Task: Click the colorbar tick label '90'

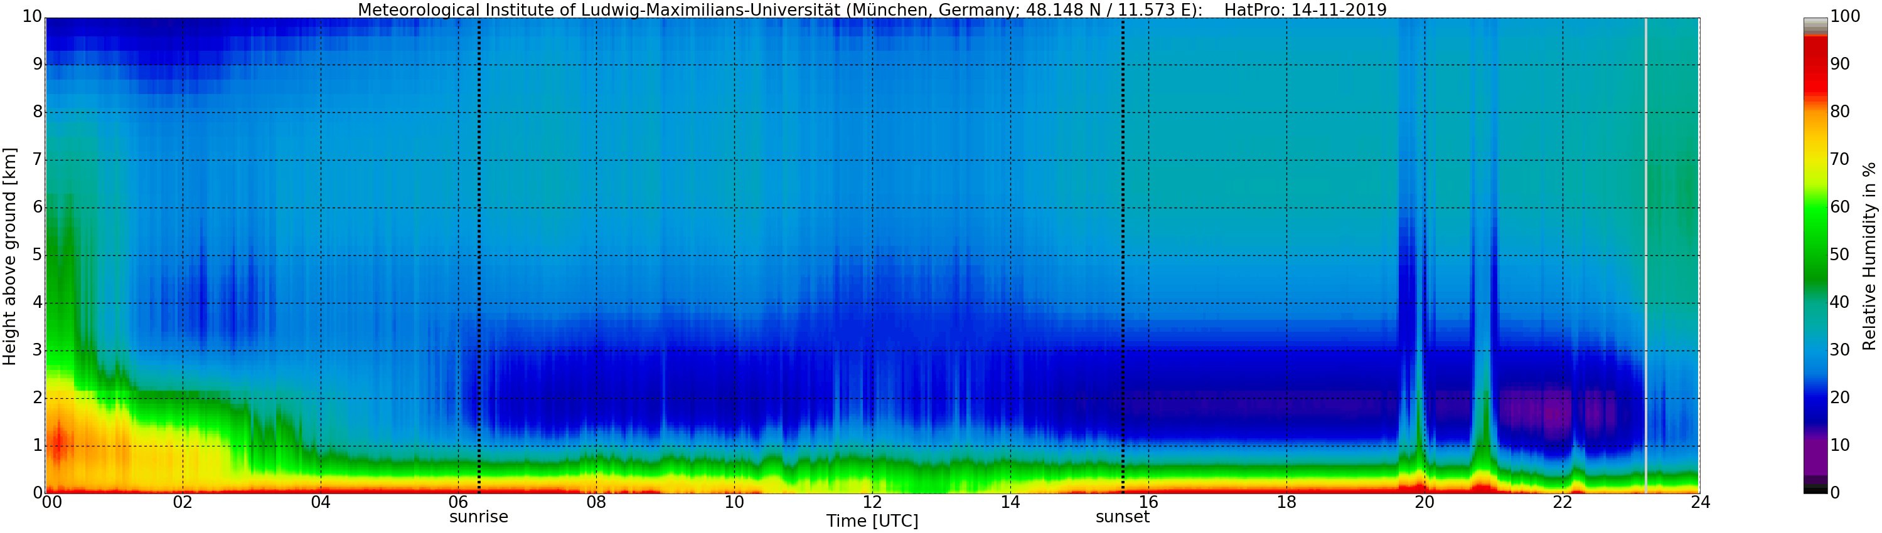Action: [x=1839, y=64]
